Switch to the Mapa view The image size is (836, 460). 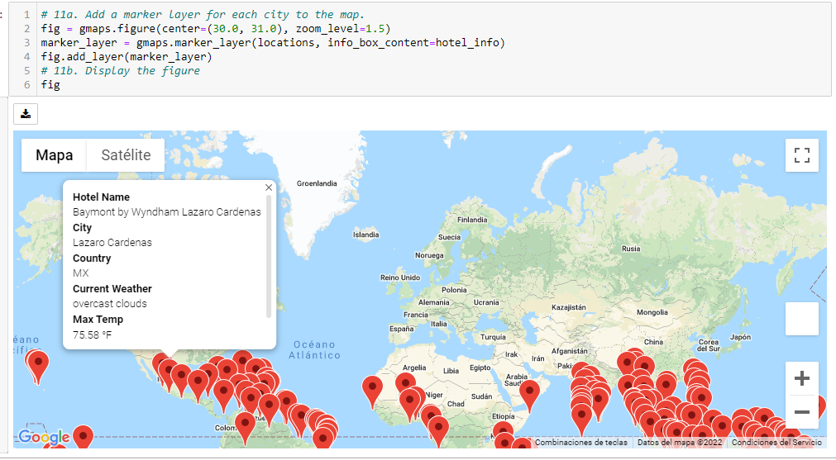pyautogui.click(x=55, y=155)
